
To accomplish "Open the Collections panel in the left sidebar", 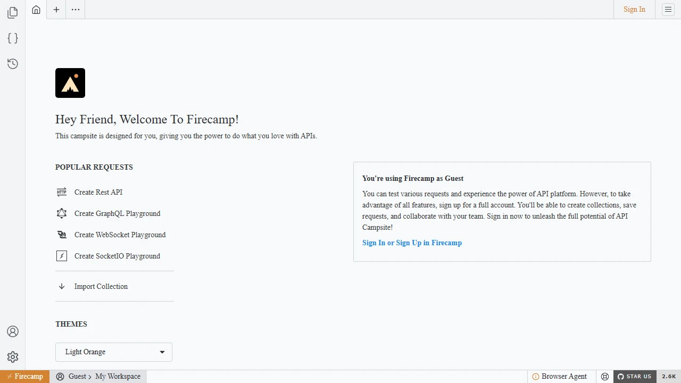I will [12, 12].
